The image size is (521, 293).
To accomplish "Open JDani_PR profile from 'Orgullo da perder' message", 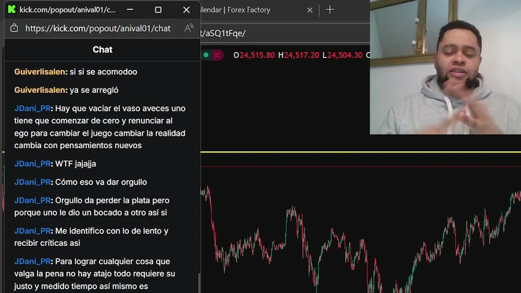I will [x=33, y=200].
